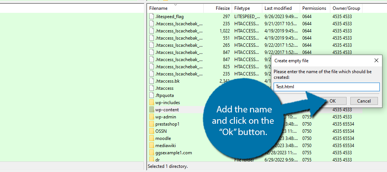
Task: Cancel the Create empty file dialog
Action: pyautogui.click(x=364, y=101)
